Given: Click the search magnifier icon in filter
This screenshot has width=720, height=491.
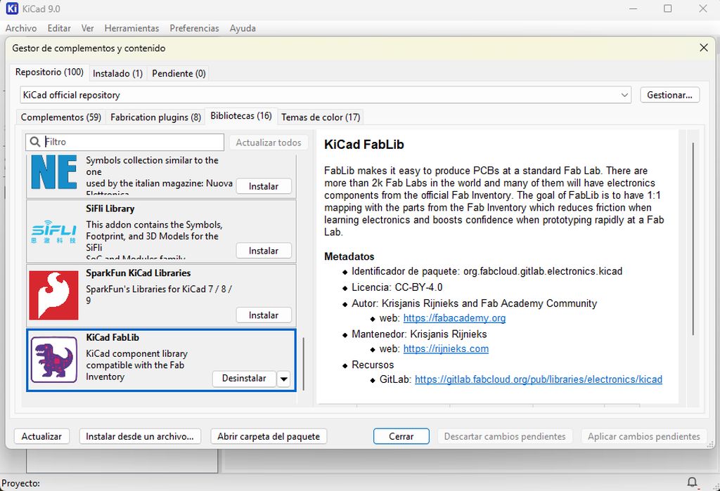Looking at the screenshot, I should [x=35, y=142].
